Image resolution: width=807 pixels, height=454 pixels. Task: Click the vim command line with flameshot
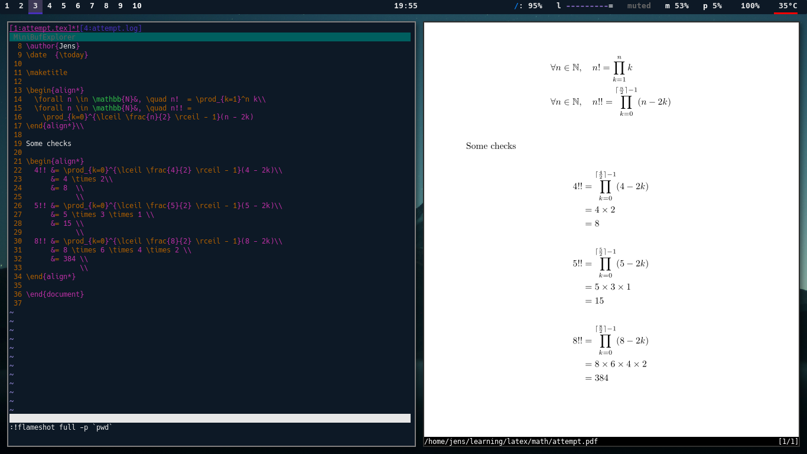point(61,427)
